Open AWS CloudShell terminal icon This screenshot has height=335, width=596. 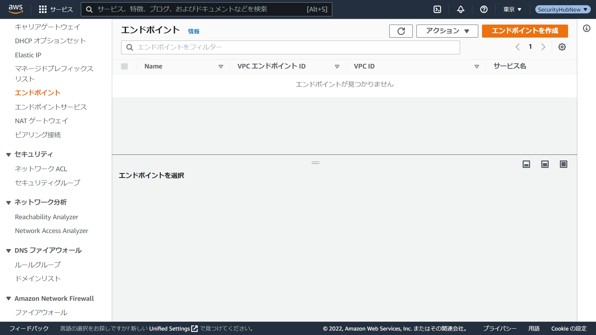point(437,9)
